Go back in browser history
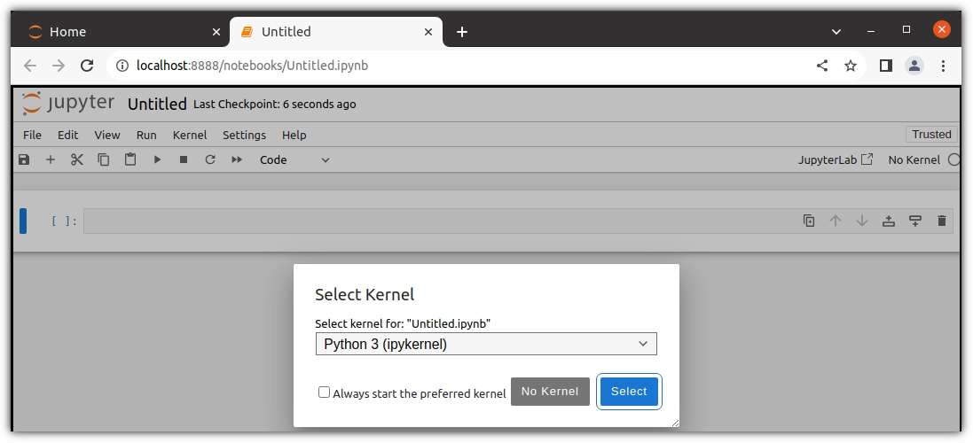This screenshot has height=443, width=973. tap(30, 66)
